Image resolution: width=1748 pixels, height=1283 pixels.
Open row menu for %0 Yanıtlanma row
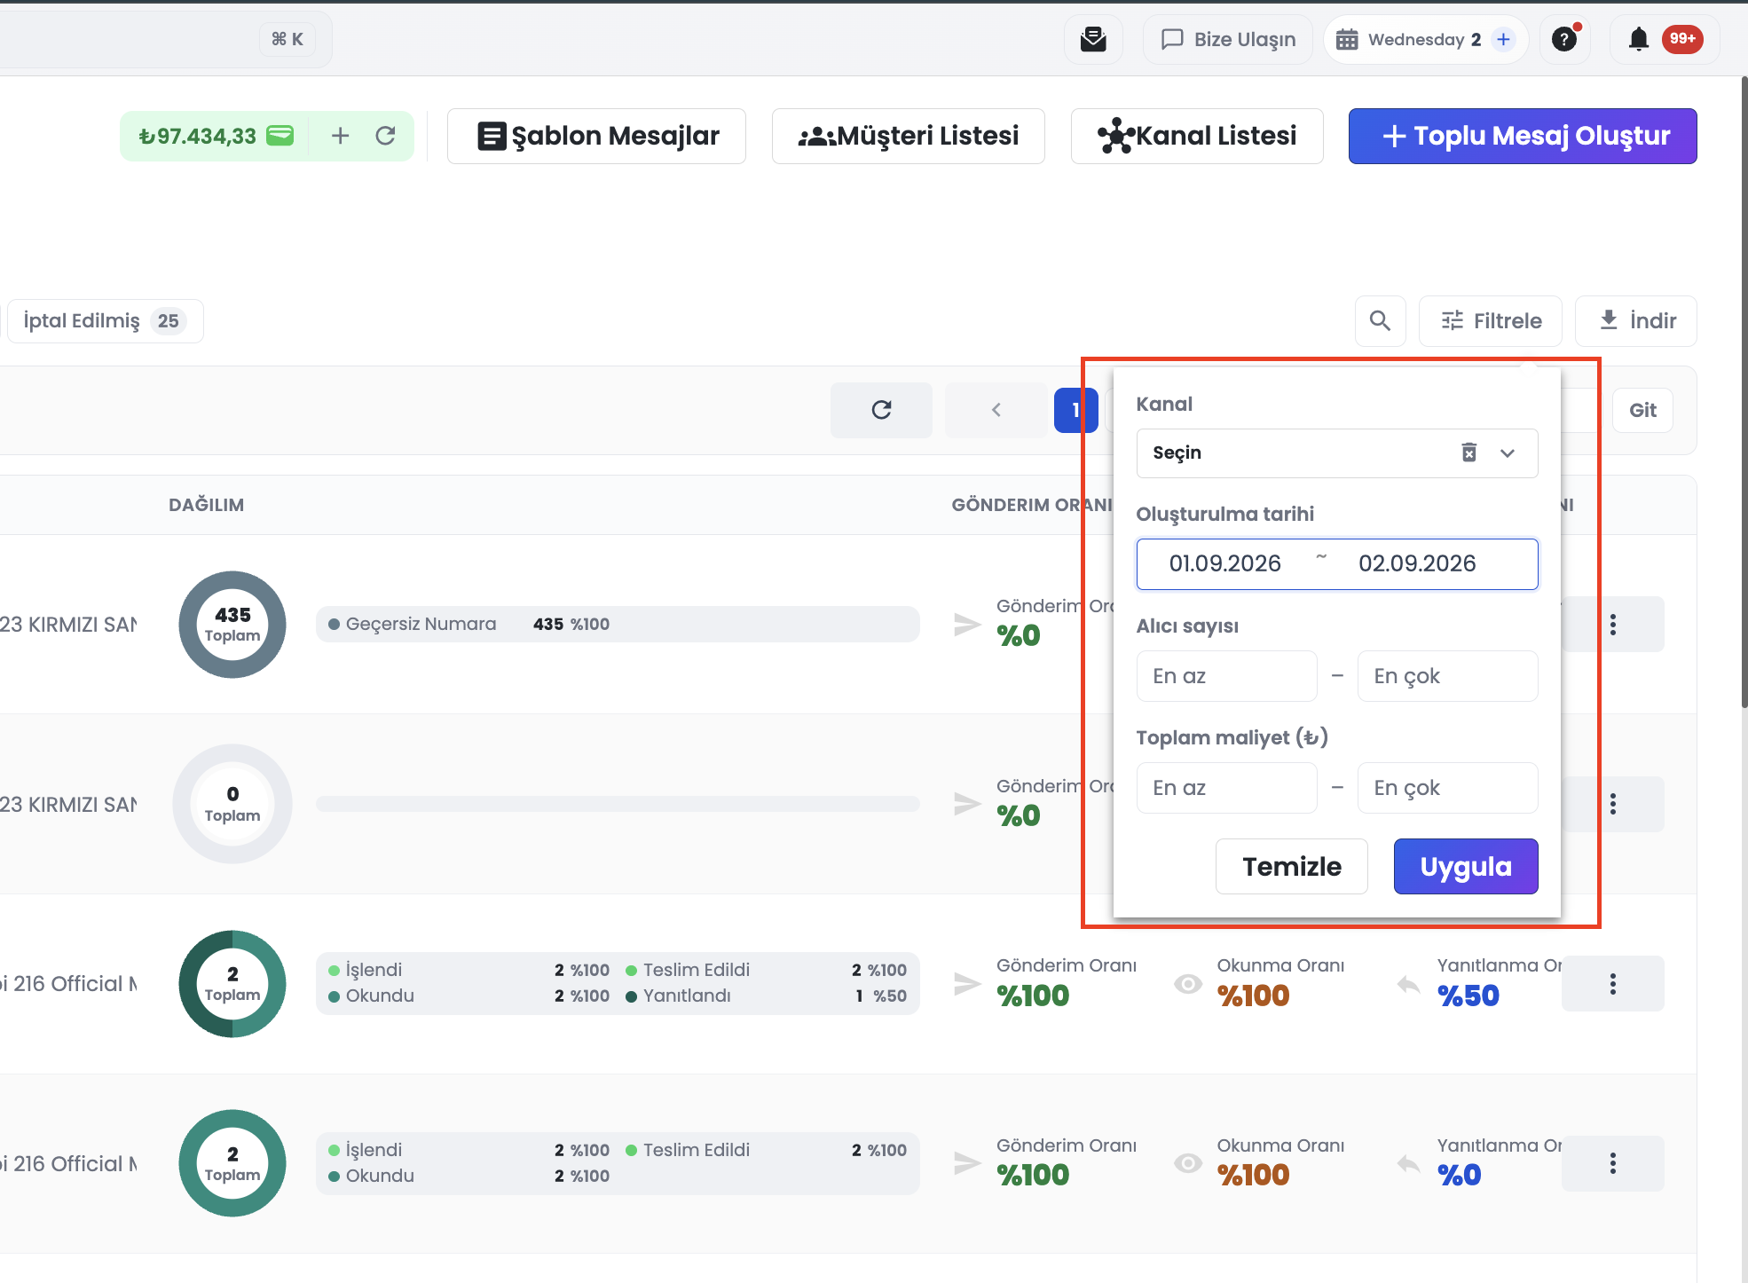[x=1613, y=1163]
